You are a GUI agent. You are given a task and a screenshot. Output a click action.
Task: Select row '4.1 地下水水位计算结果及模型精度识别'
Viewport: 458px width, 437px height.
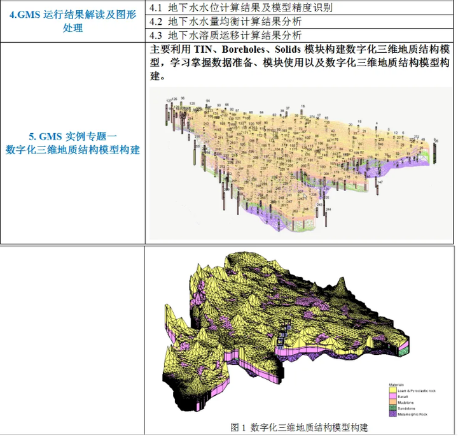pyautogui.click(x=299, y=7)
